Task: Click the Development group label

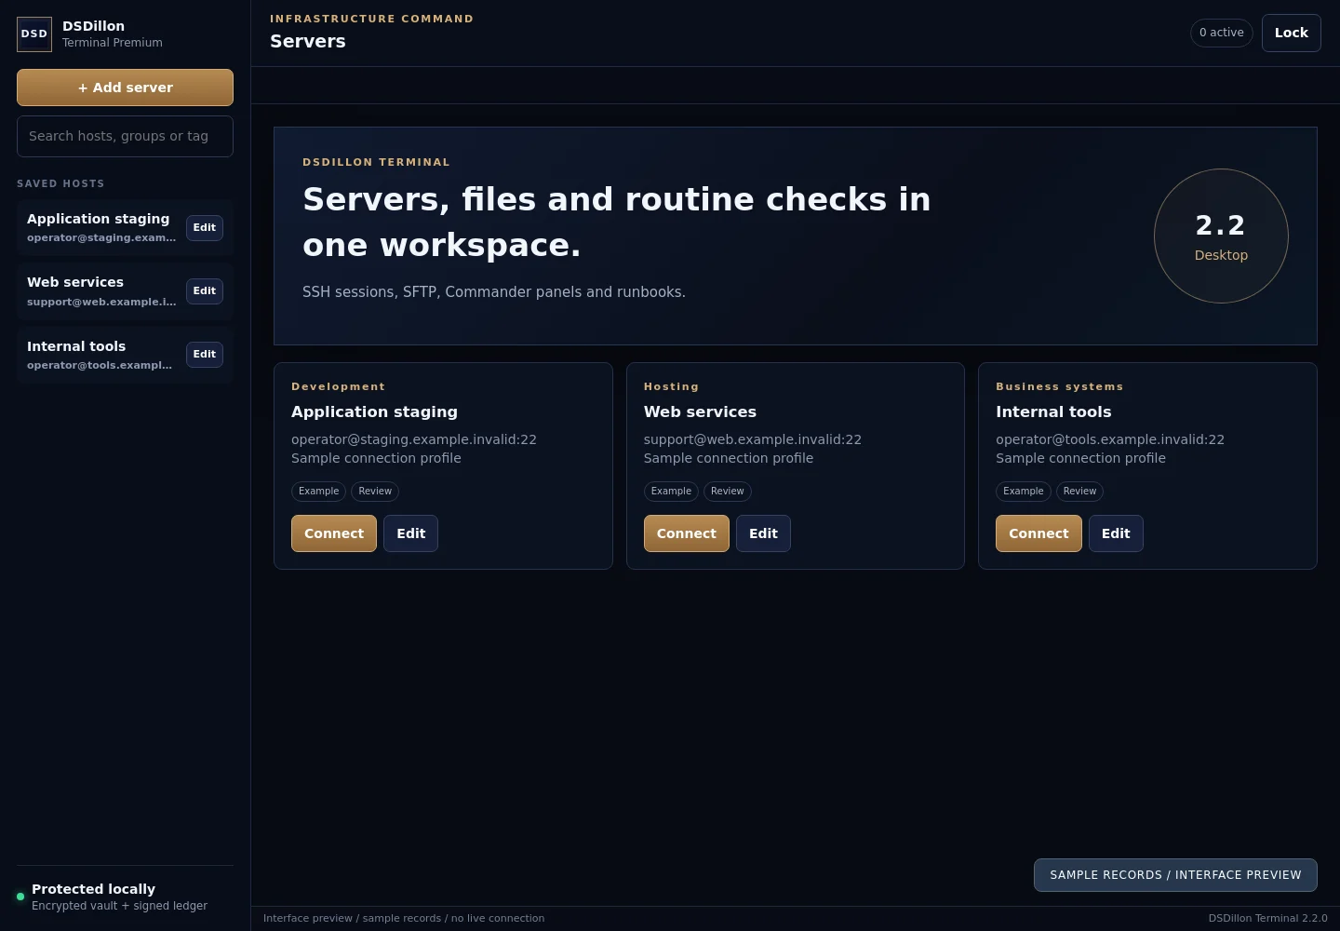Action: click(338, 386)
